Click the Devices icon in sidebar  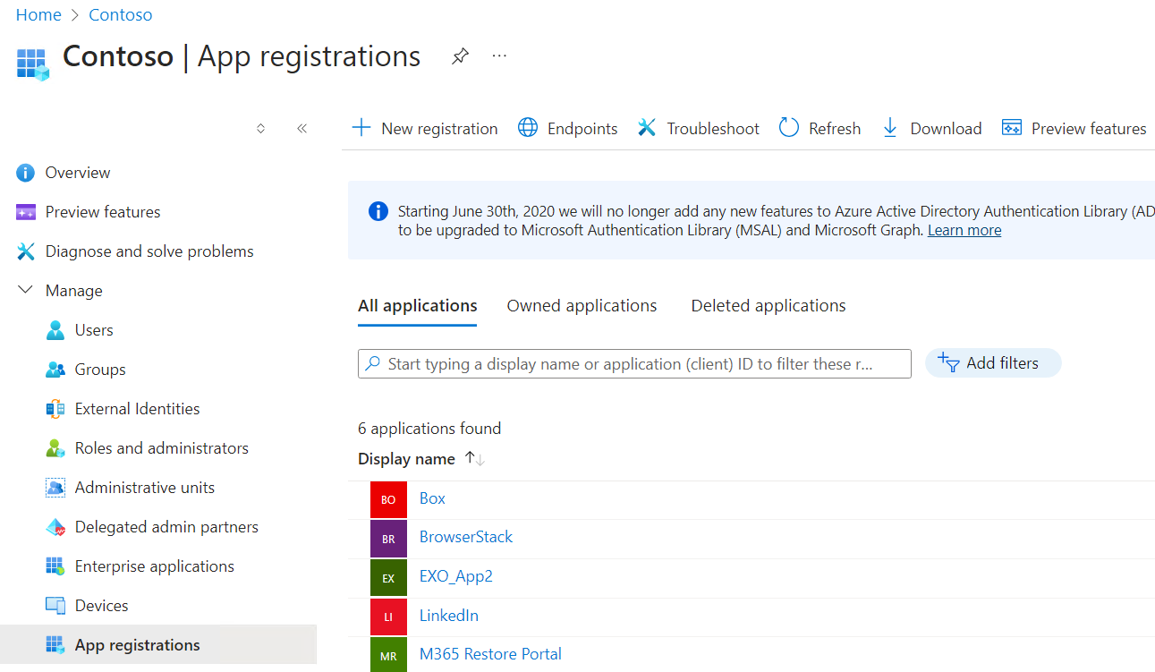tap(55, 606)
